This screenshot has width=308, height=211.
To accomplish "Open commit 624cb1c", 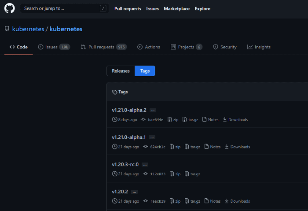I will pos(158,147).
